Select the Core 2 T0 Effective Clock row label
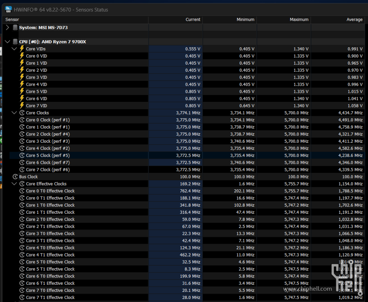The height and width of the screenshot is (302, 368). tap(50, 219)
